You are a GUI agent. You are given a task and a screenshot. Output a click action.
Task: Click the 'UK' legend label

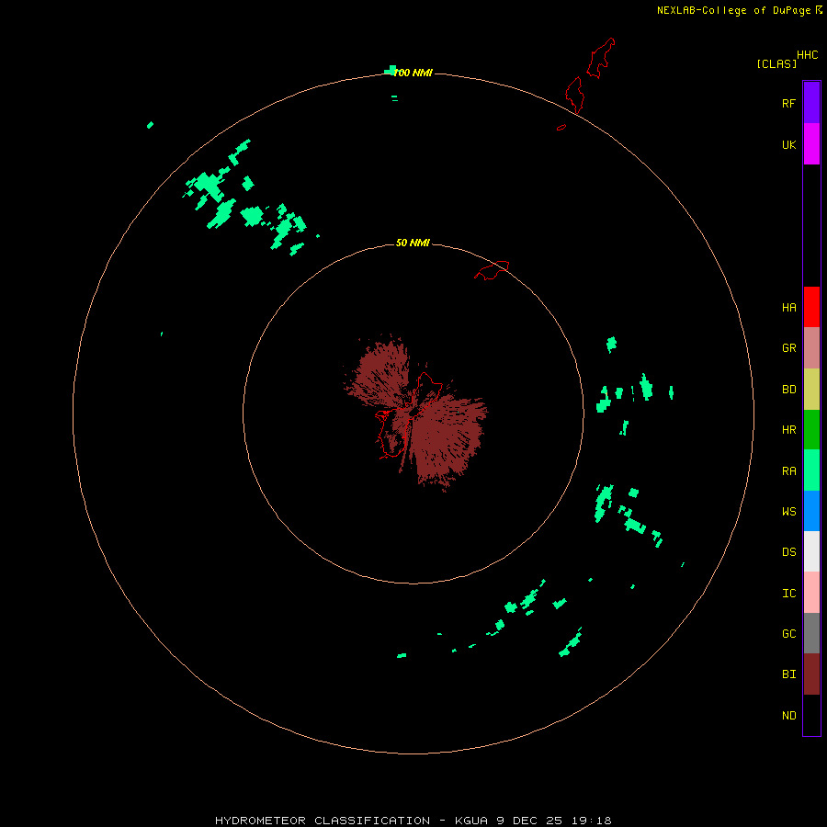click(788, 145)
